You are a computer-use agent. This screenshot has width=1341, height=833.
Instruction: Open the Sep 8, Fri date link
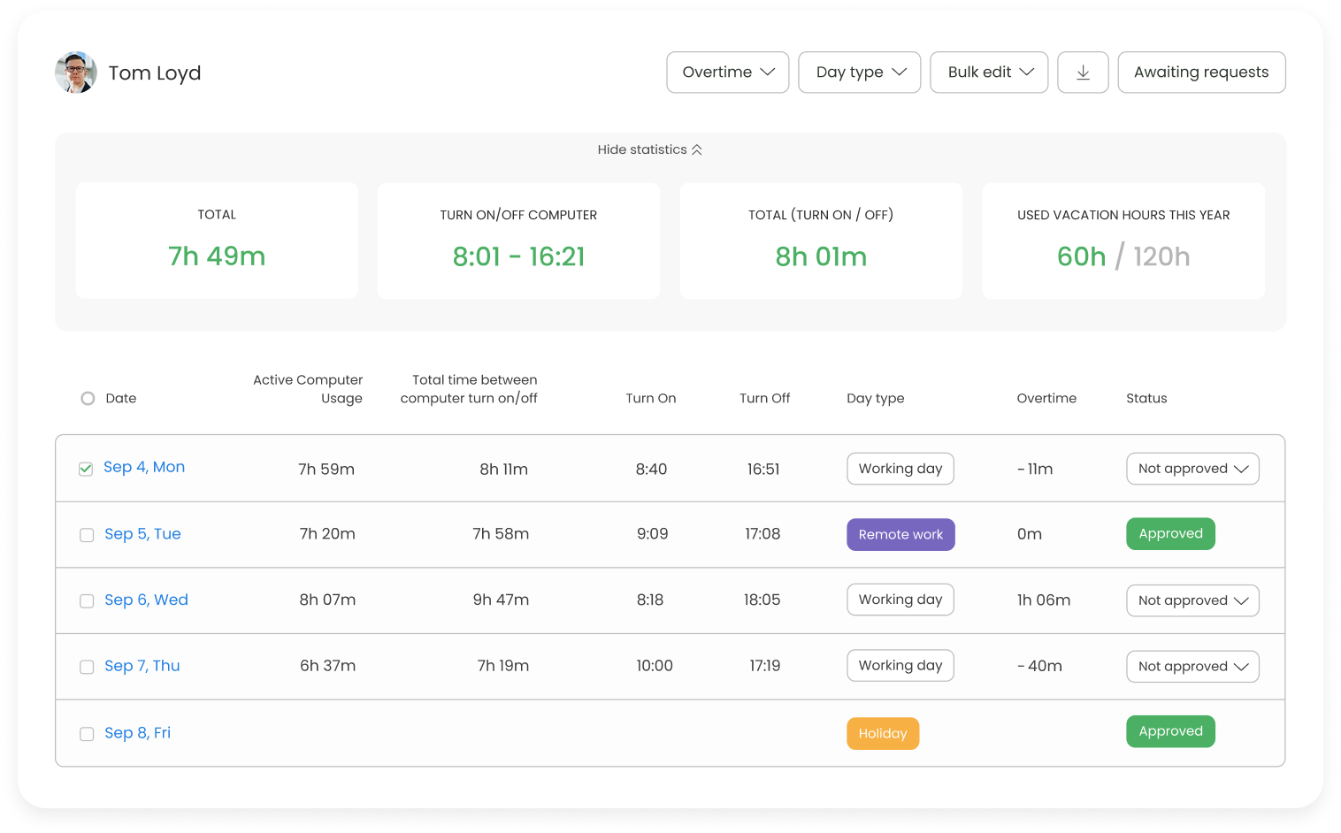(x=137, y=733)
